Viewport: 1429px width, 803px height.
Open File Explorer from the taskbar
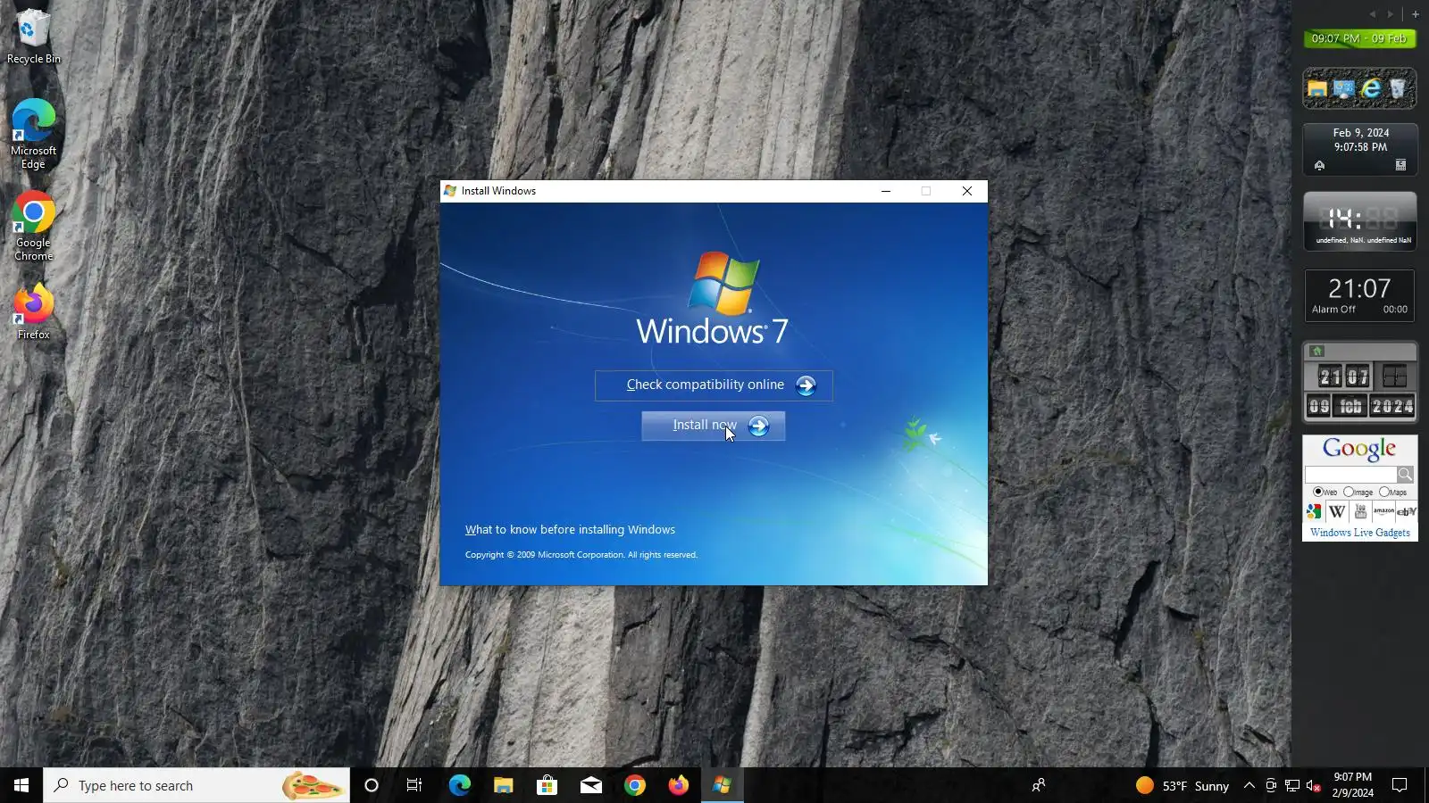coord(503,785)
